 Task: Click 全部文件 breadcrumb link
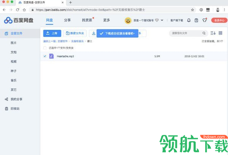click(63, 41)
